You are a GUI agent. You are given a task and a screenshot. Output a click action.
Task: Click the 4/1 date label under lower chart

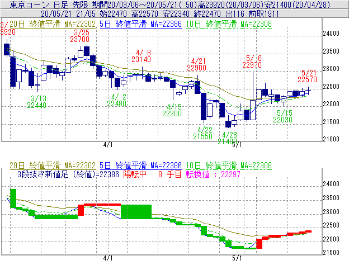(108, 258)
